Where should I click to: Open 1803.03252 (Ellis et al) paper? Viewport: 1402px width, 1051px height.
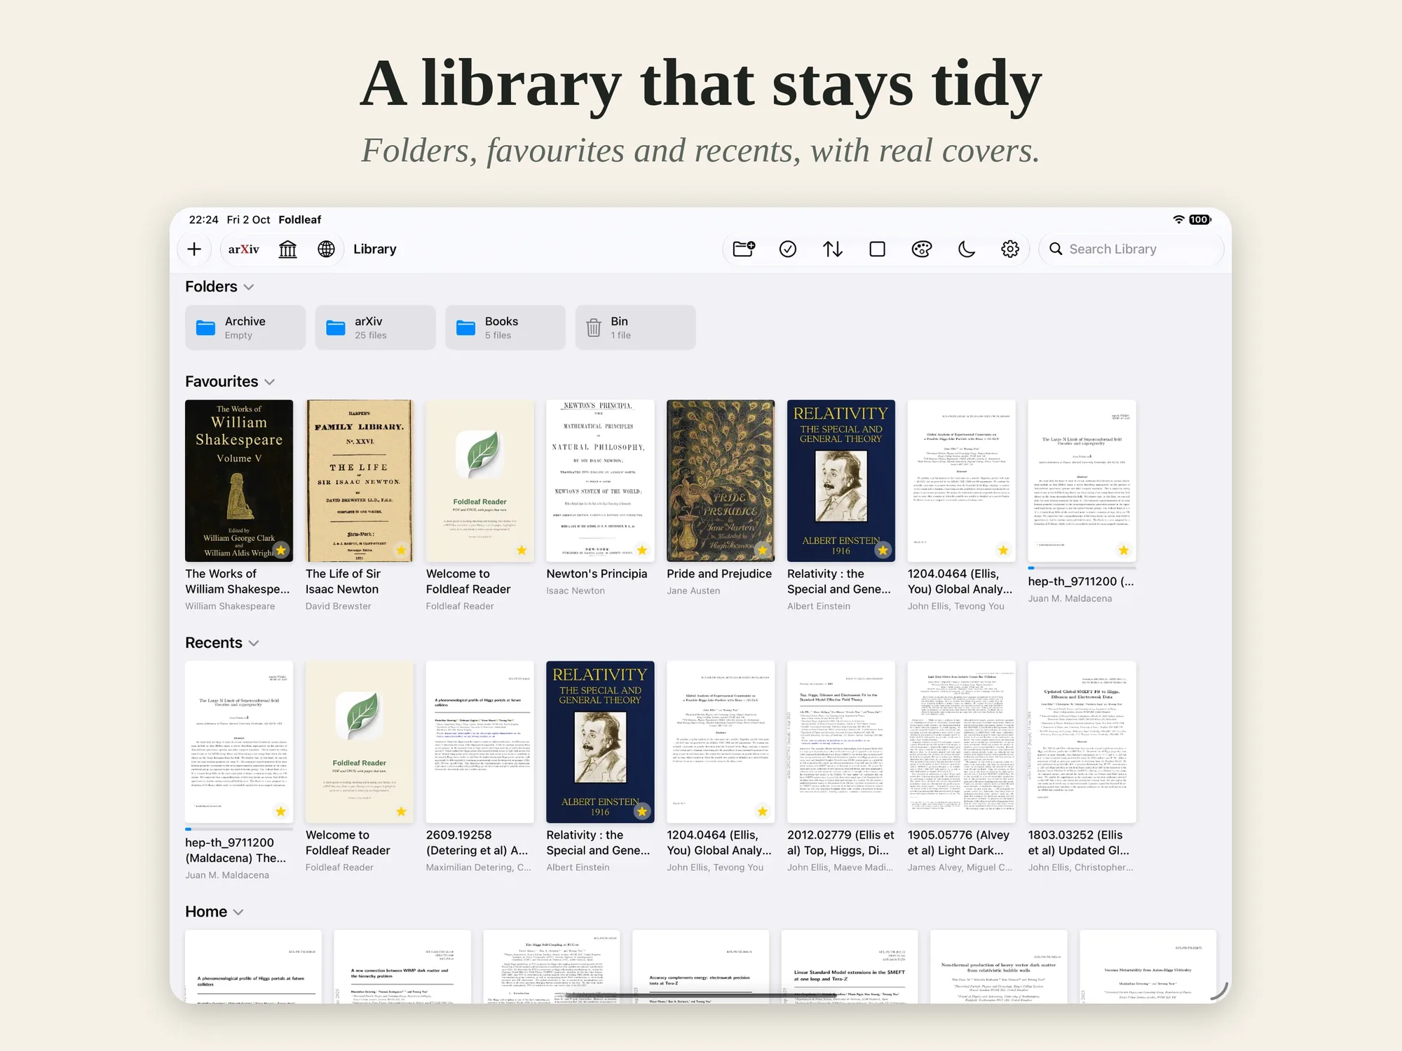click(x=1082, y=742)
